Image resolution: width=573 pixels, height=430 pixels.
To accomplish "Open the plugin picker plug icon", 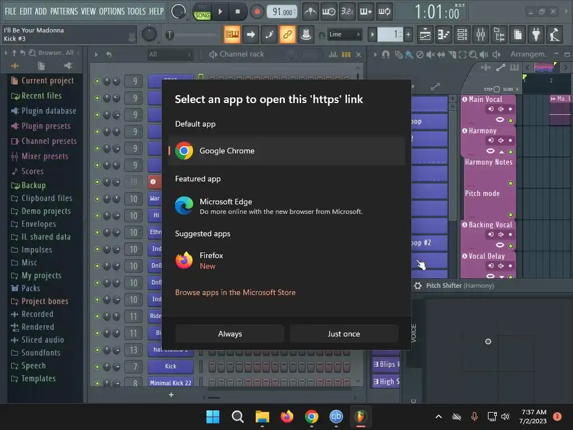I will click(x=536, y=35).
